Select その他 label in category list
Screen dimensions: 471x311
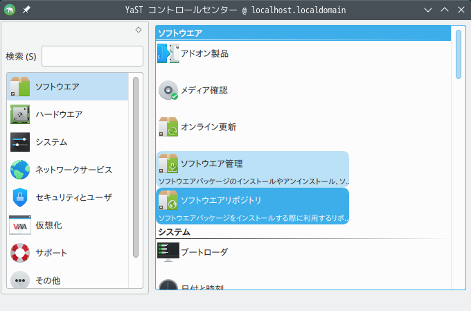tap(48, 281)
